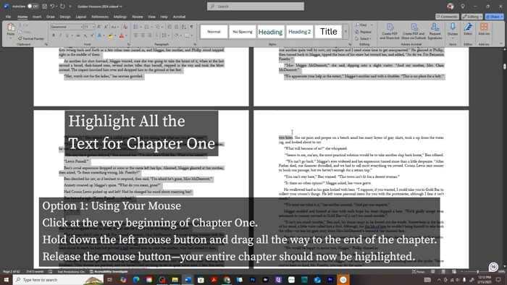Toggle show paragraph marks

[x=191, y=27]
